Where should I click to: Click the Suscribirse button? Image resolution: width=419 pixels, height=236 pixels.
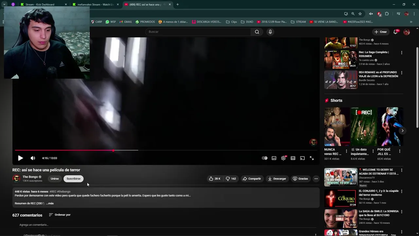pos(73,179)
